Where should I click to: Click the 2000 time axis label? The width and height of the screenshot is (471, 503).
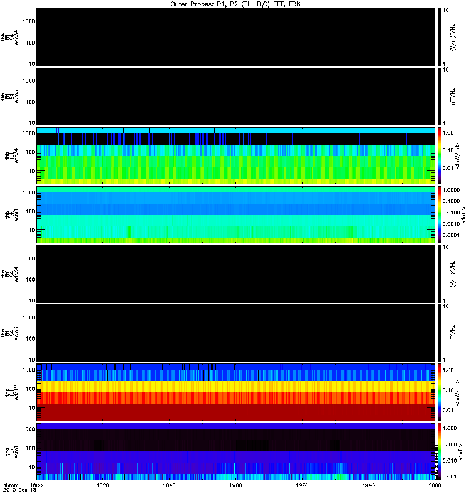coord(435,485)
